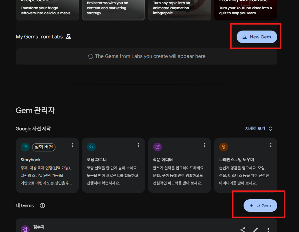
Task: Open the content and marketing strategy card
Action: (x=113, y=10)
